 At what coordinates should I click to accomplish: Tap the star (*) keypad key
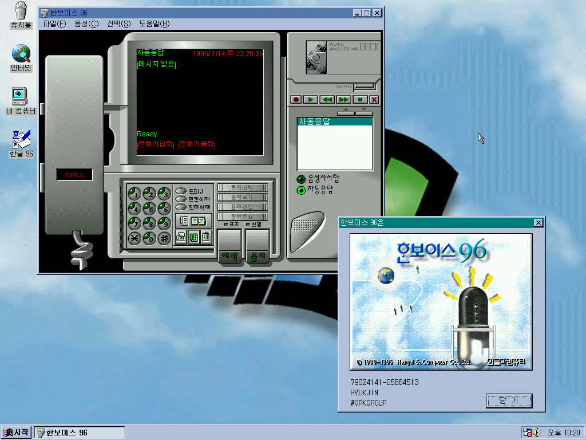pos(134,238)
